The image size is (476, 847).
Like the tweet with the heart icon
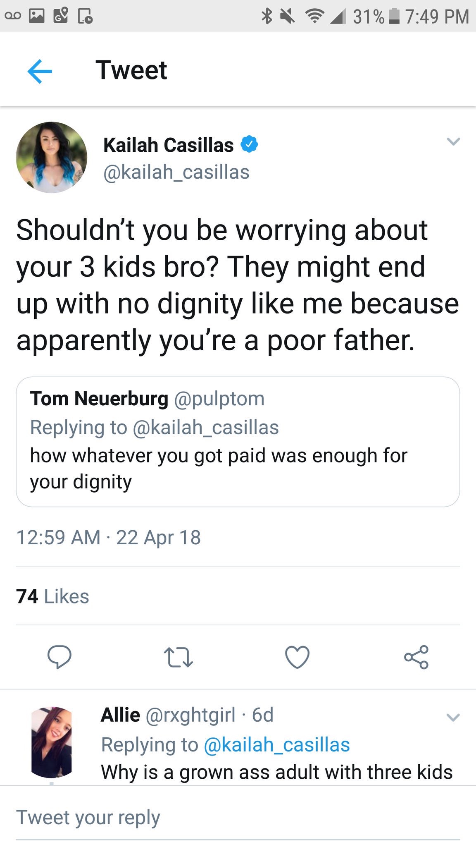pyautogui.click(x=297, y=657)
